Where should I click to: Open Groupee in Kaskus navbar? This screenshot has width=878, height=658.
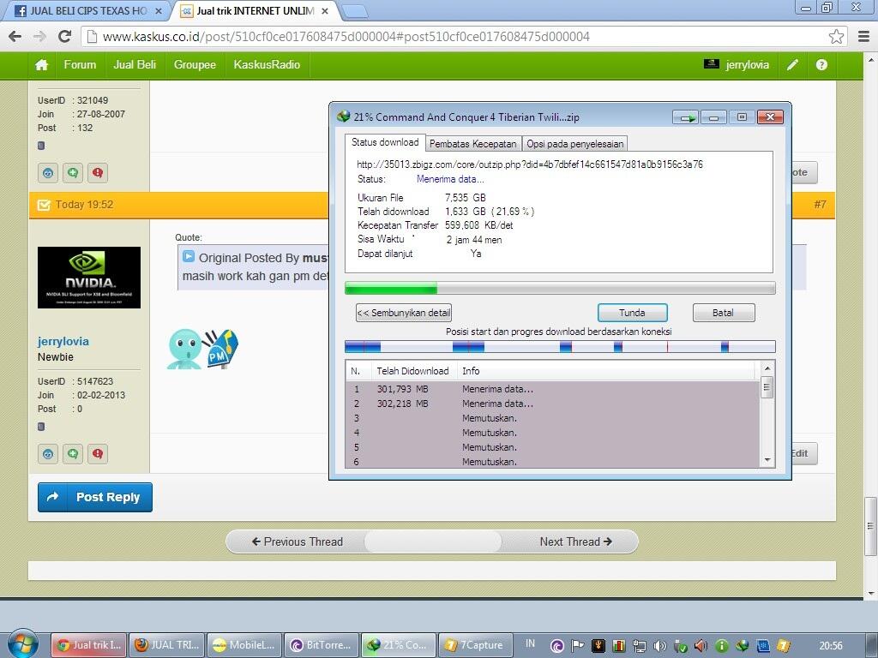pos(195,65)
